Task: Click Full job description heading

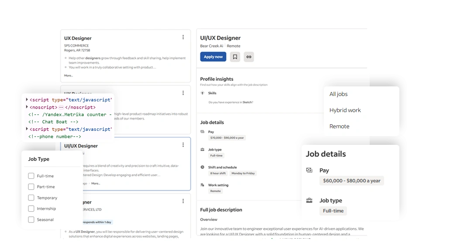Action: 221,210
